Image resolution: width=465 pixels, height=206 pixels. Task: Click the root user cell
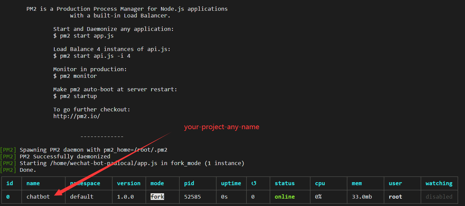[395, 197]
